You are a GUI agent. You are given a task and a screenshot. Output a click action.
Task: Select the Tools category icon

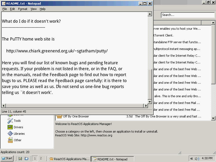click(x=10, y=121)
